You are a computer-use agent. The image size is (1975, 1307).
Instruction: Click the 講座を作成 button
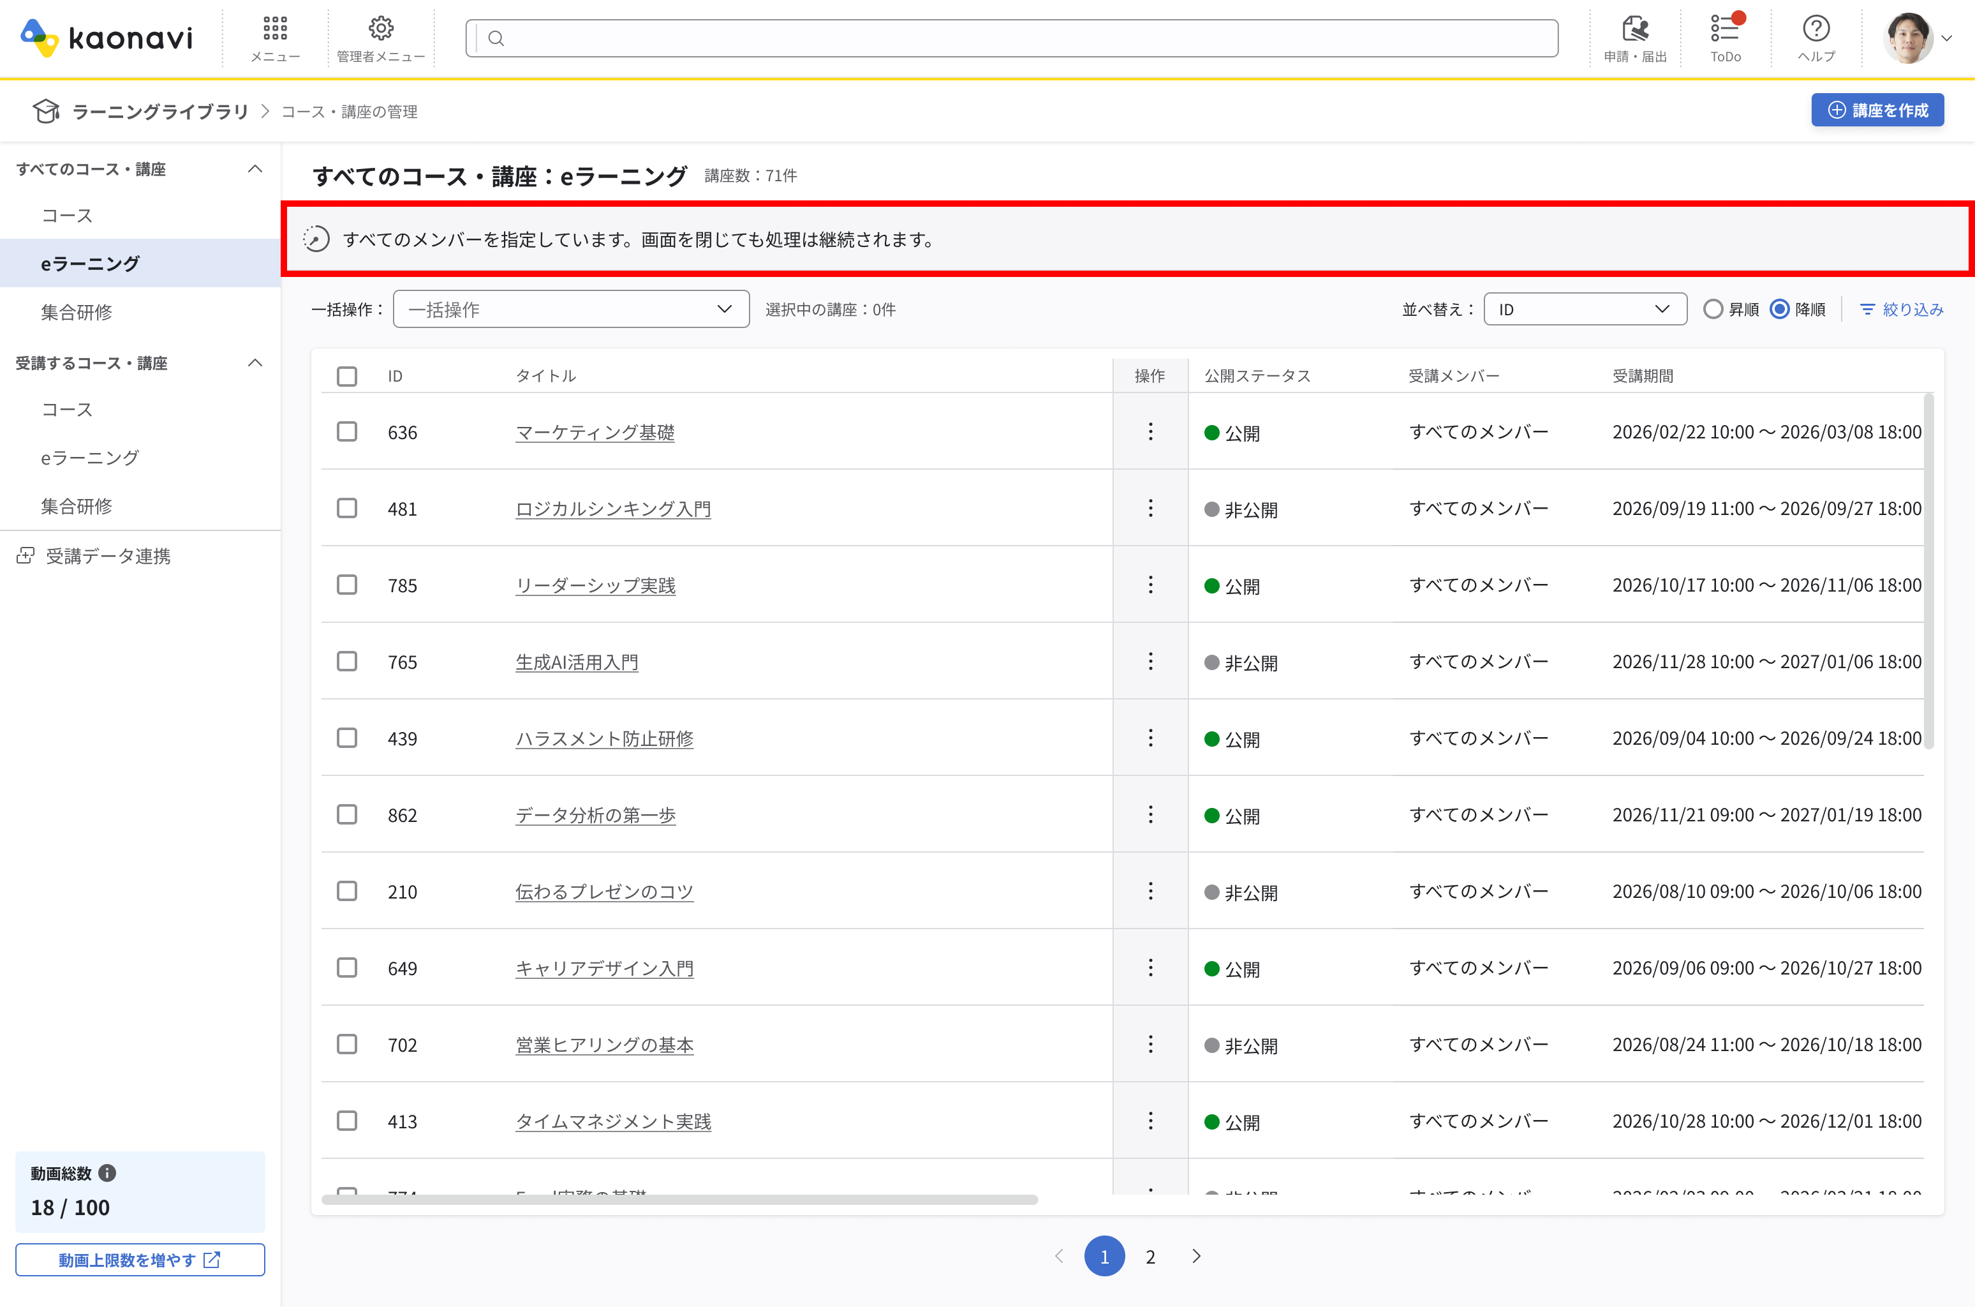pos(1877,110)
